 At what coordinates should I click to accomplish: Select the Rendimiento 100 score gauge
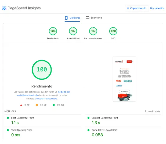(53, 31)
